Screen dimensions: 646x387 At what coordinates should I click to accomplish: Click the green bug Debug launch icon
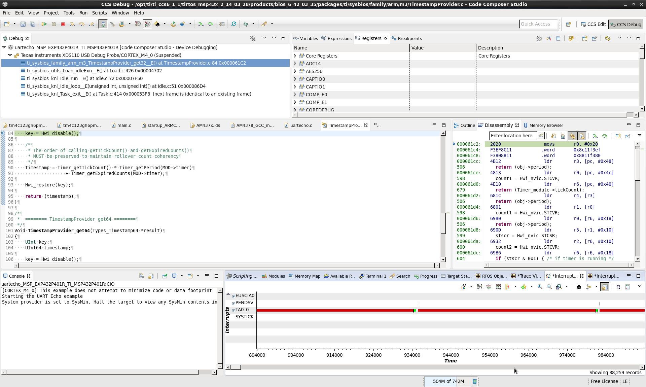tap(246, 24)
